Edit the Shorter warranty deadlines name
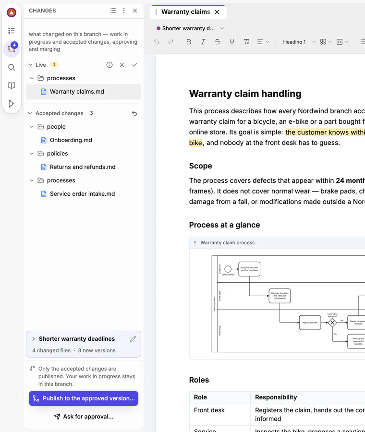The width and height of the screenshot is (365, 432). (133, 339)
